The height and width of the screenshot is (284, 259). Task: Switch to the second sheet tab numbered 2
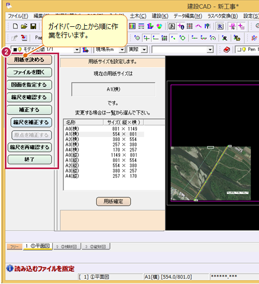(x=67, y=246)
